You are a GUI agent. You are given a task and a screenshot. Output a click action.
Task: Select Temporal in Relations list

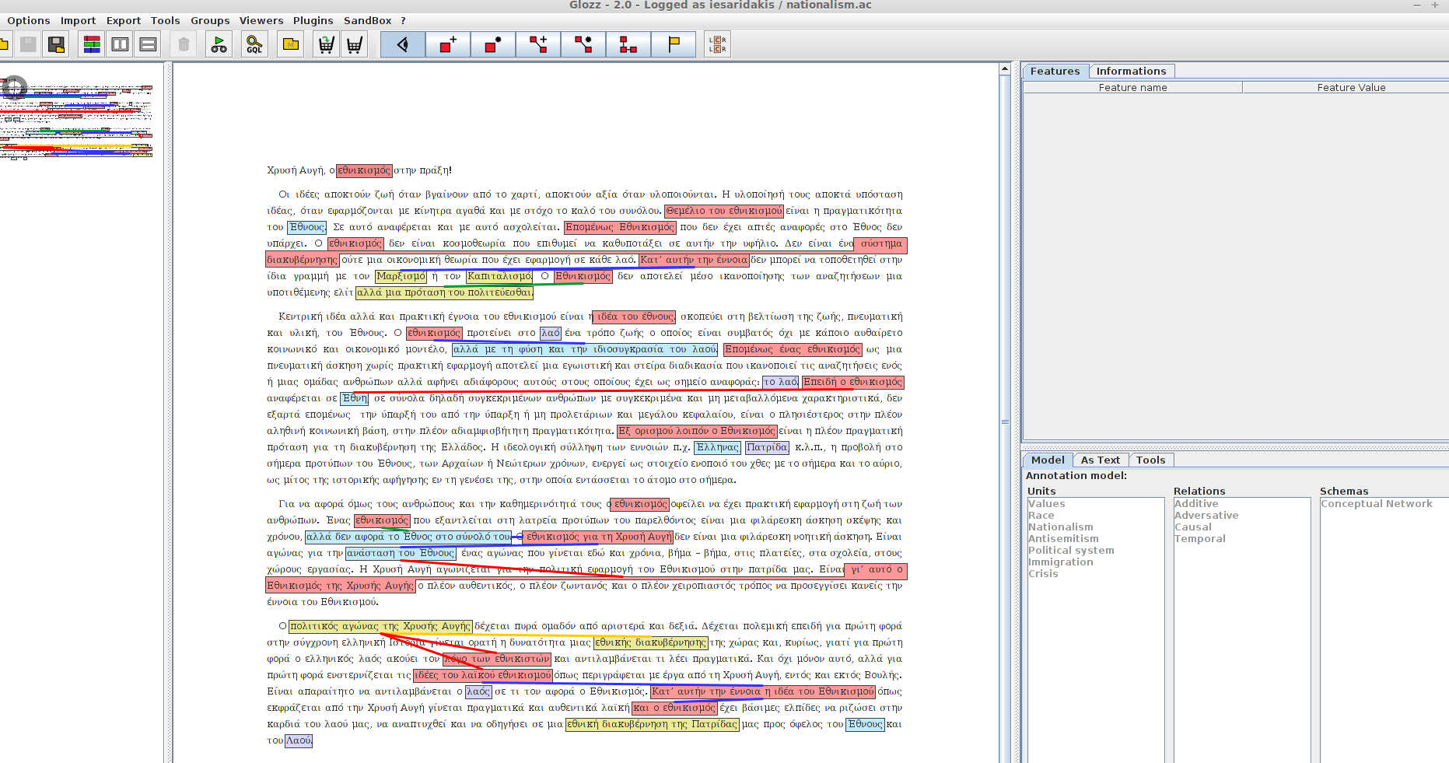click(1199, 538)
